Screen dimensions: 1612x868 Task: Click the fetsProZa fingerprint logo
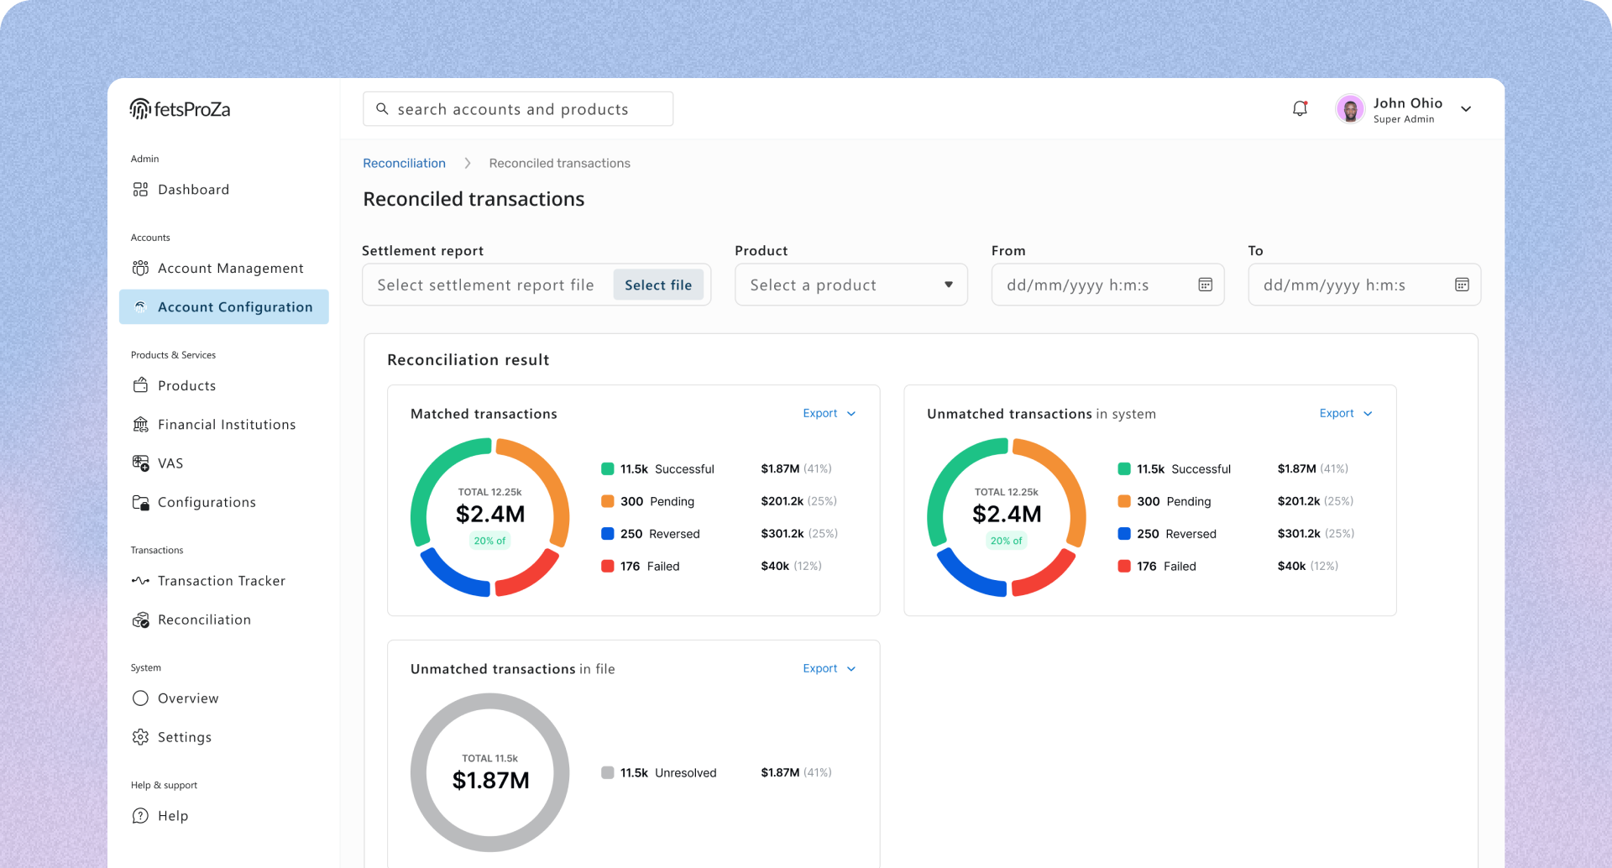140,109
